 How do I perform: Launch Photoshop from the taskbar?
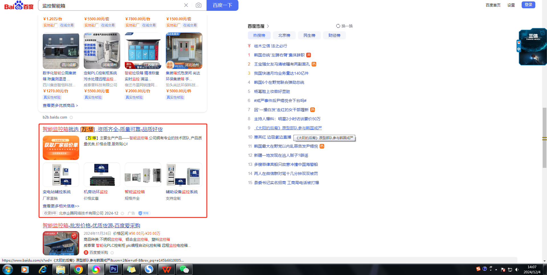[114, 269]
